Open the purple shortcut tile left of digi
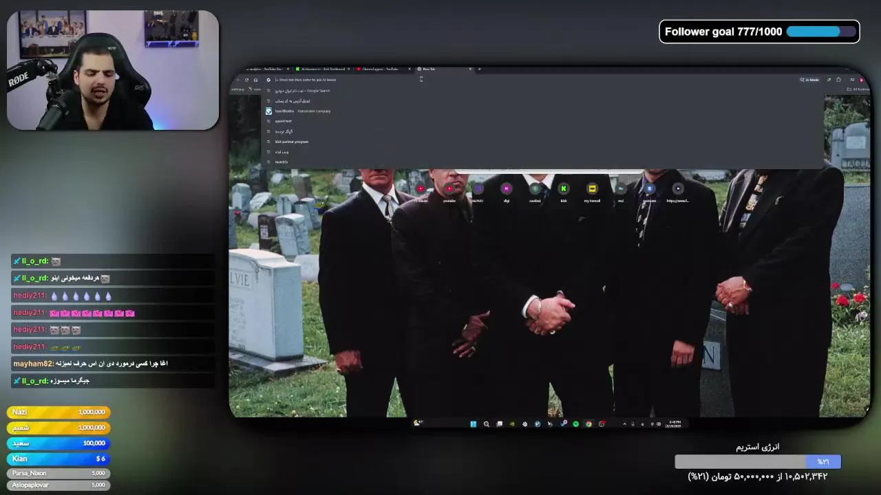Viewport: 881px width, 495px height. (478, 192)
